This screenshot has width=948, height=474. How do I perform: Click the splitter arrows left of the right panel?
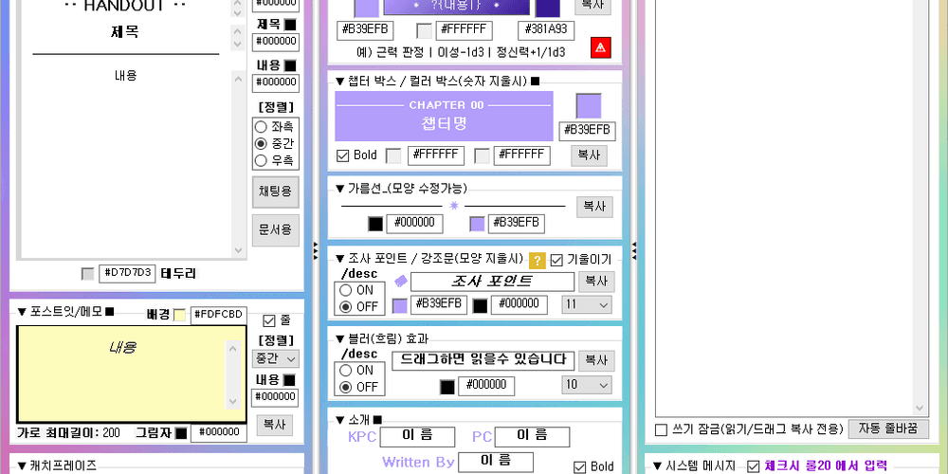point(633,251)
